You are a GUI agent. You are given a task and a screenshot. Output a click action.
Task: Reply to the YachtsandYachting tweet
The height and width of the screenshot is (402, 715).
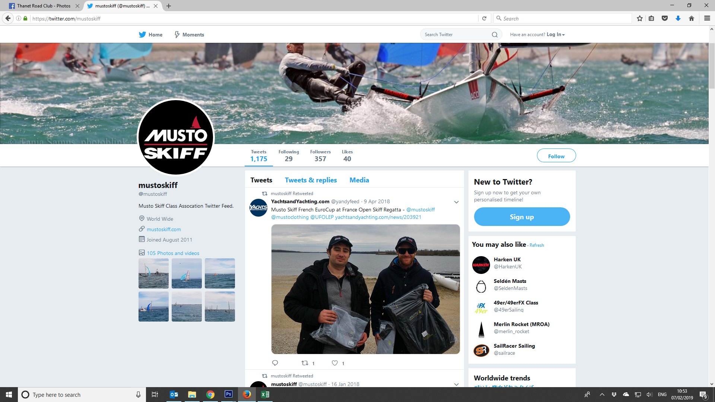pos(275,363)
